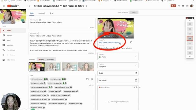Select the third auto-generated thumbnail

click(70, 67)
